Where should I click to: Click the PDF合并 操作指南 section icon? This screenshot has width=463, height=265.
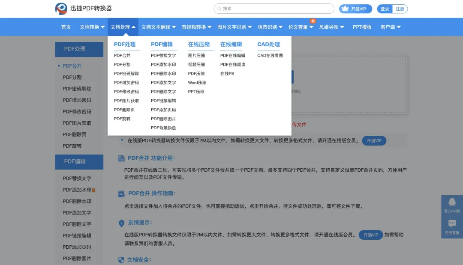point(121,194)
